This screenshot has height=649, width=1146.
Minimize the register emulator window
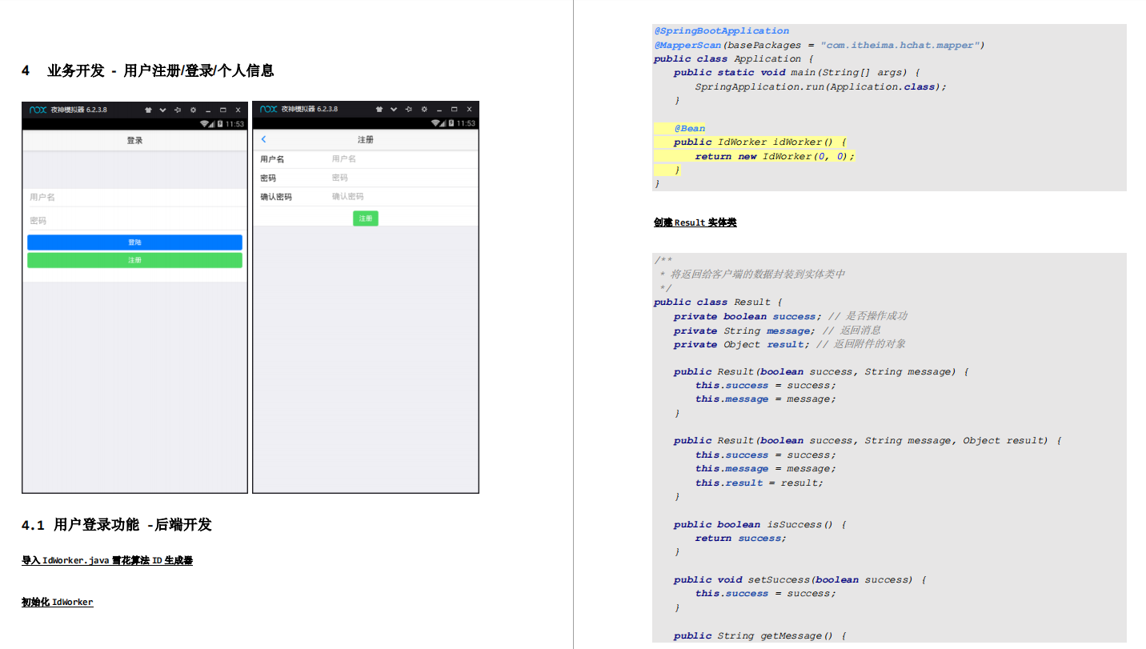pyautogui.click(x=439, y=110)
